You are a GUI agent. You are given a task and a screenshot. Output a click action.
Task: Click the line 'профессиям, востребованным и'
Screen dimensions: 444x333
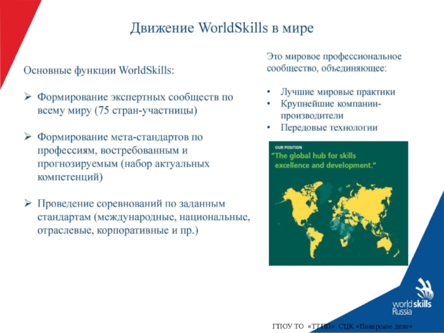113,150
